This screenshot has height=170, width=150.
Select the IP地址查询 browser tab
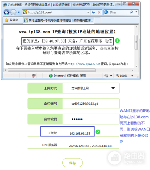(58, 20)
